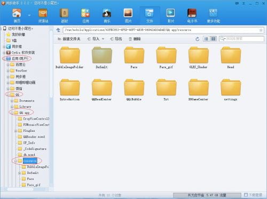Open search options magnifier dropdown
This screenshot has height=199, width=267.
[223, 38]
